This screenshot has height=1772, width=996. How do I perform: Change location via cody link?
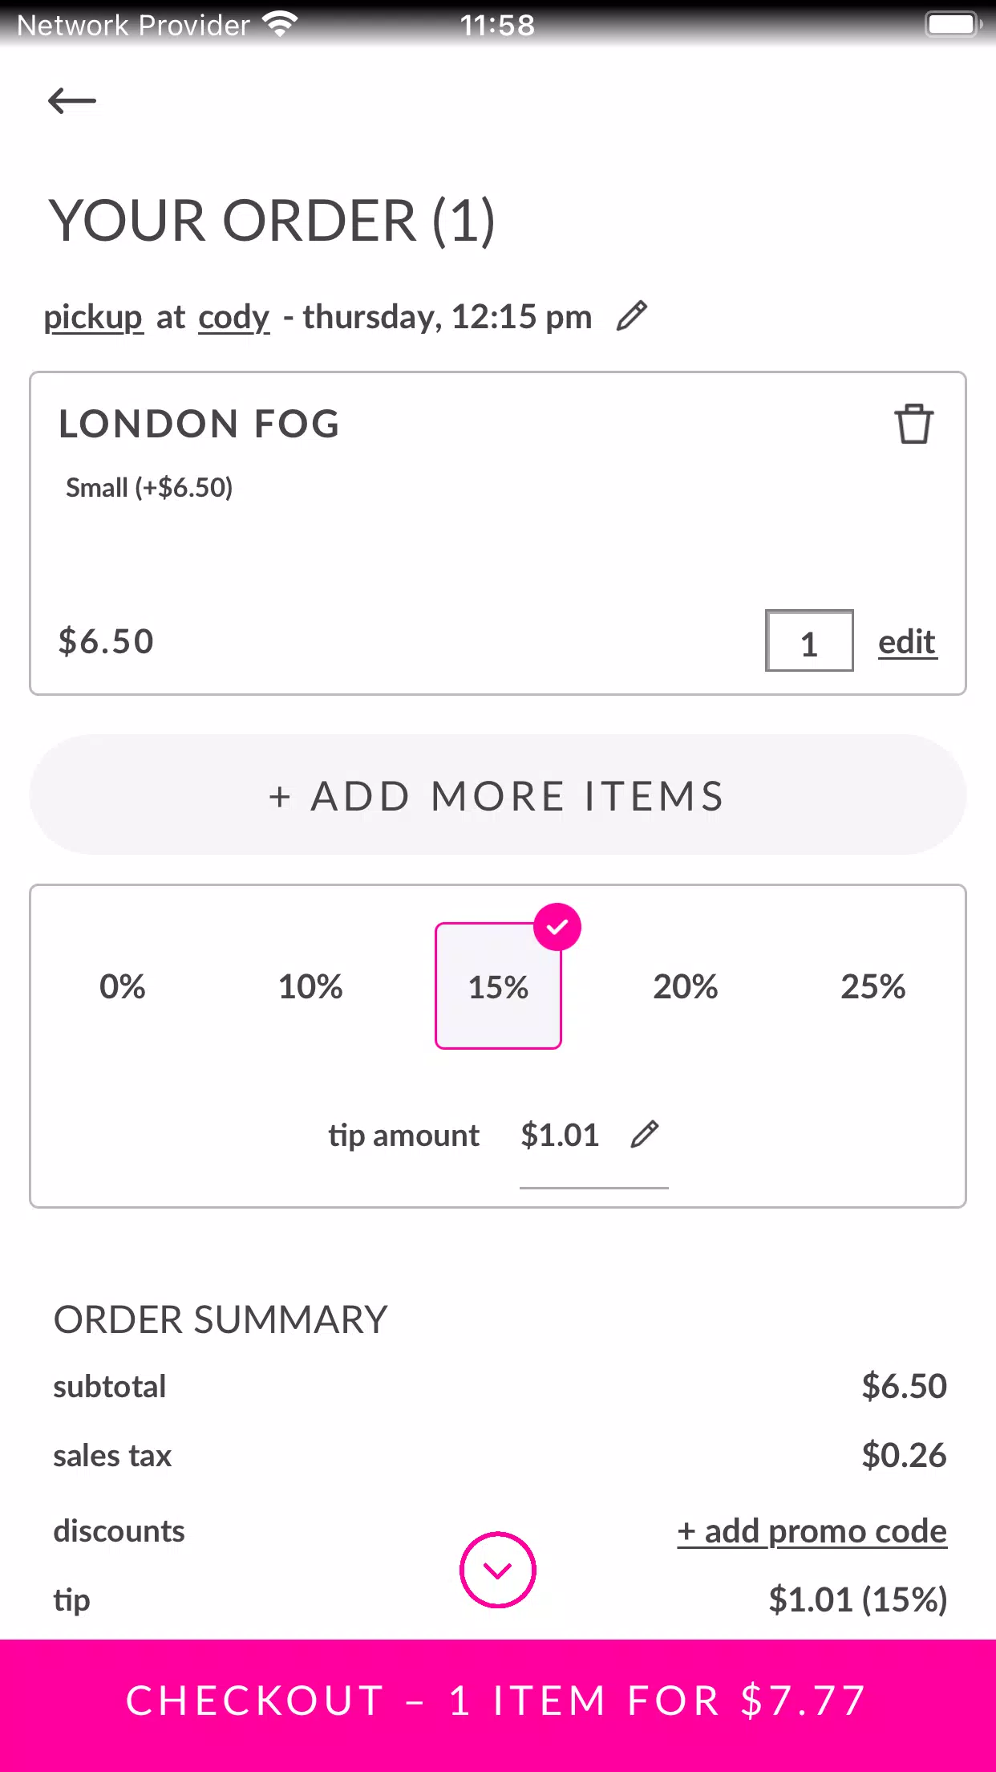click(x=234, y=317)
